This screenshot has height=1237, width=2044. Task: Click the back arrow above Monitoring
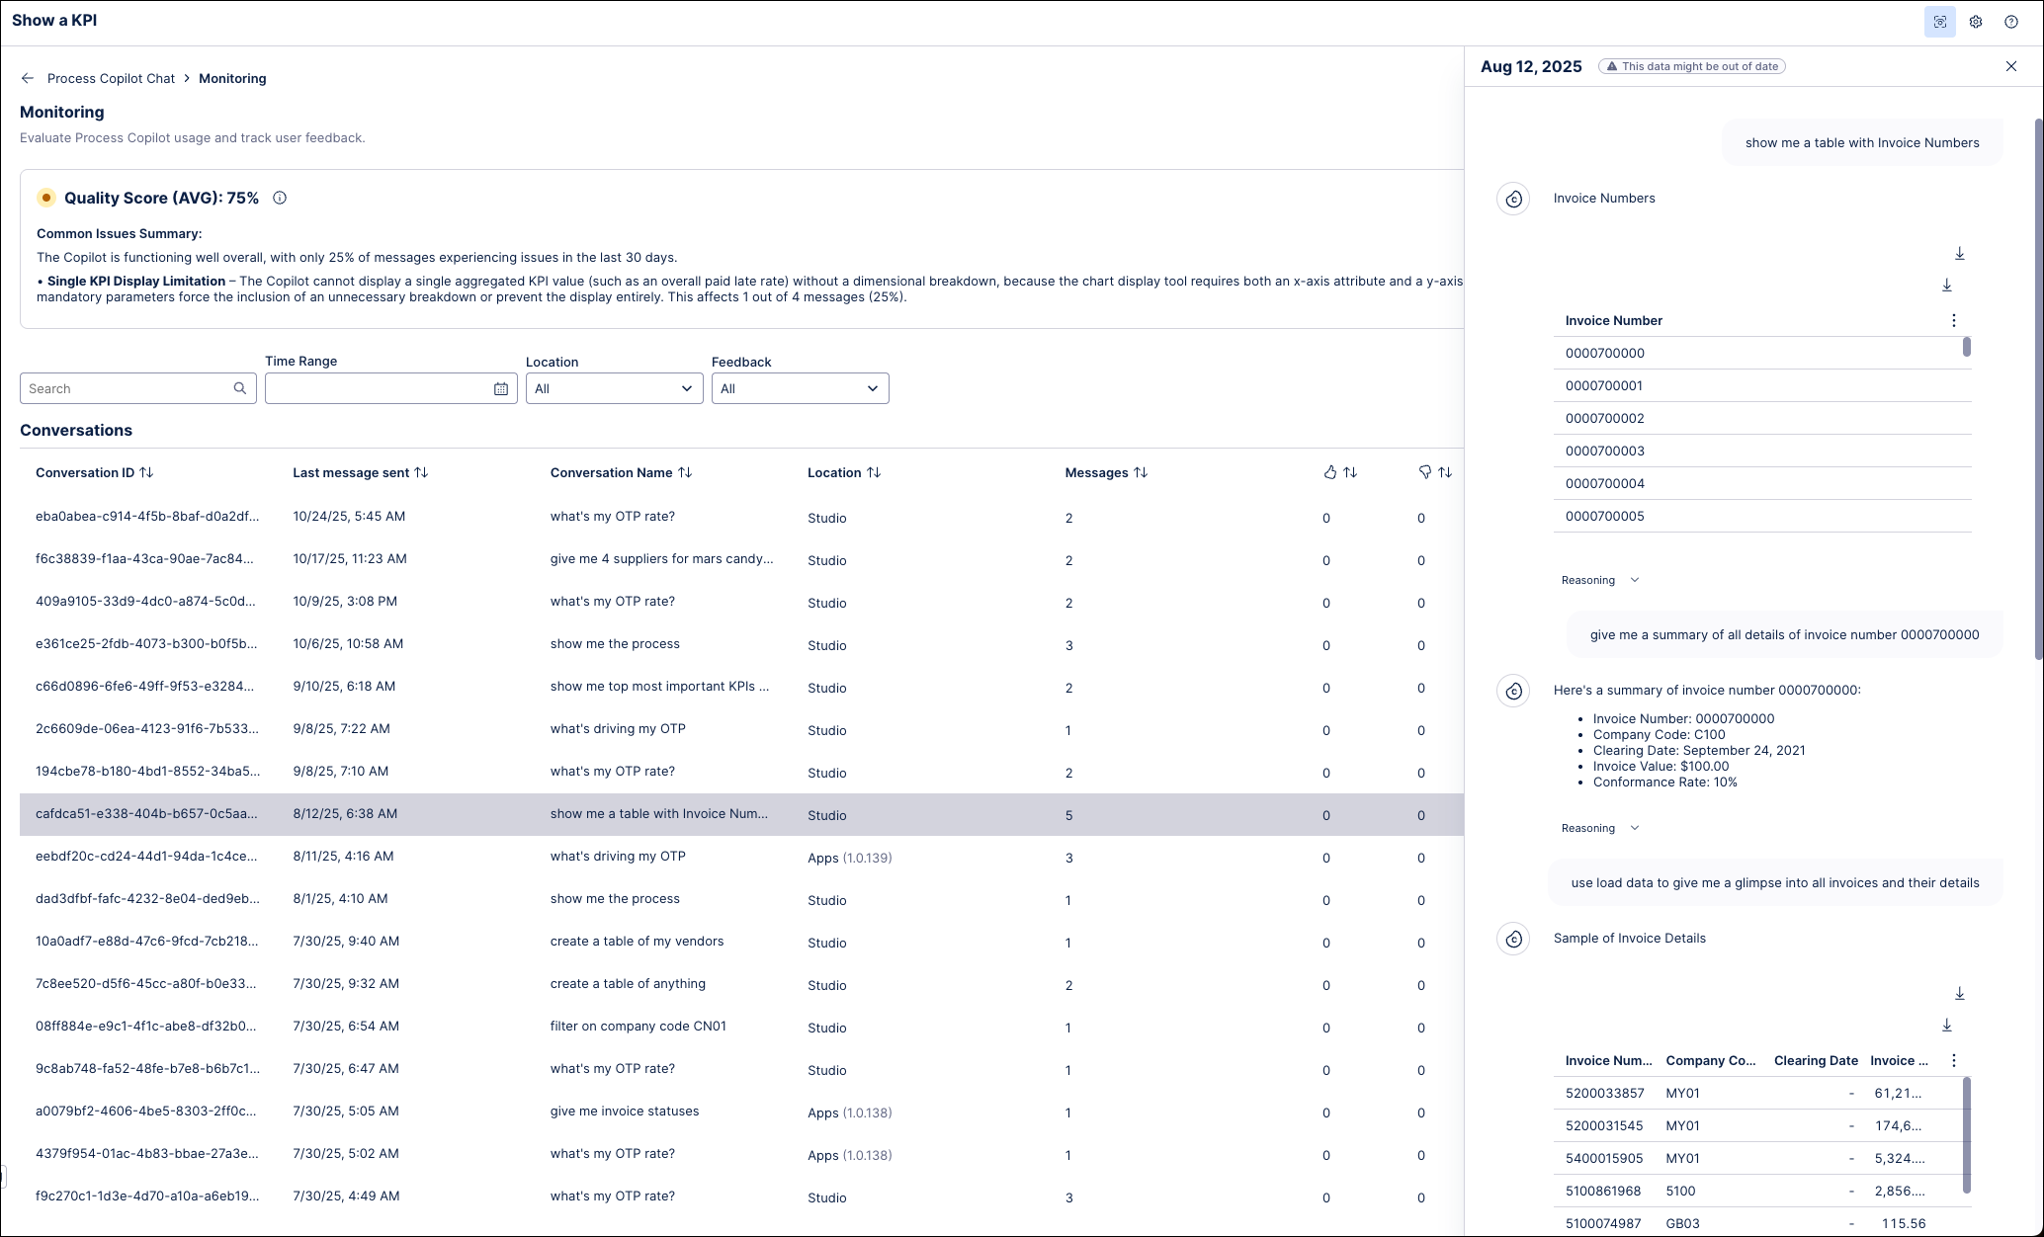pos(28,78)
